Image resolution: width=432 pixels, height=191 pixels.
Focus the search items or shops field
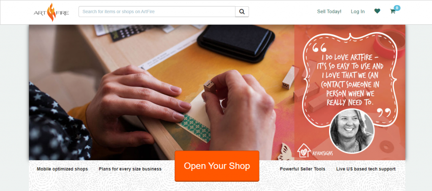(x=157, y=11)
